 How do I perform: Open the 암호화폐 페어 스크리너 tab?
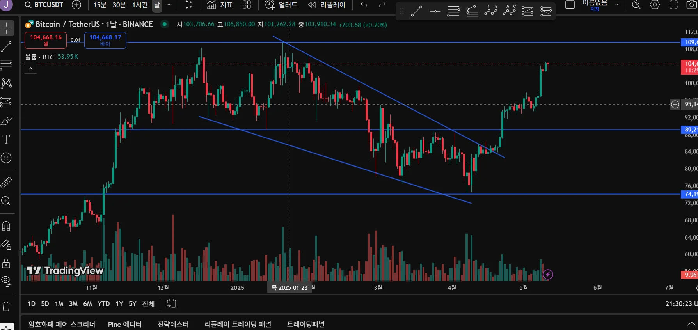[62, 324]
